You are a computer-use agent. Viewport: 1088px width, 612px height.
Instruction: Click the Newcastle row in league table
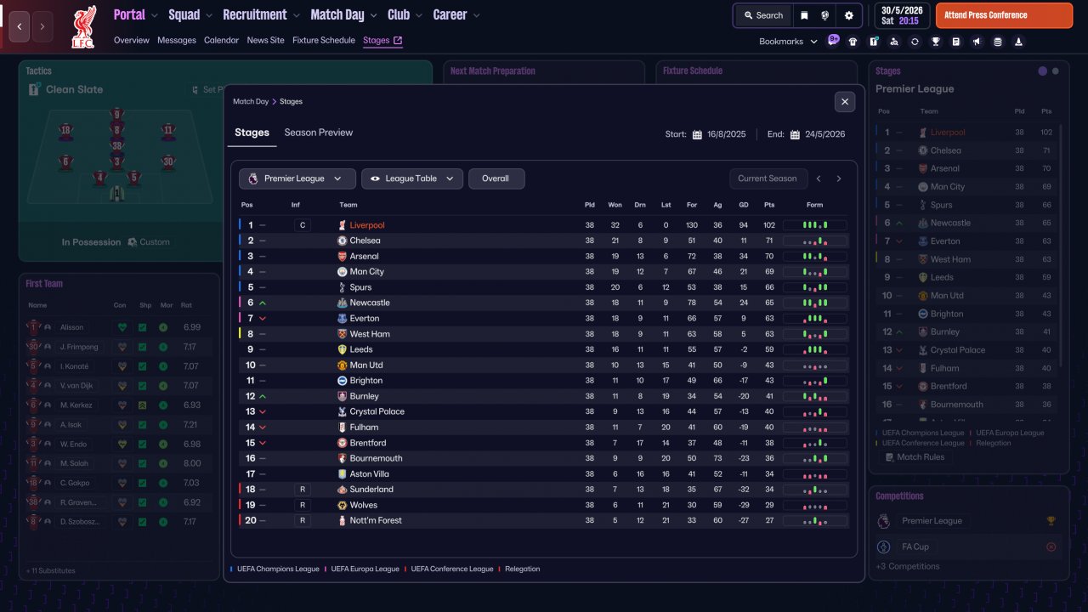(544, 303)
